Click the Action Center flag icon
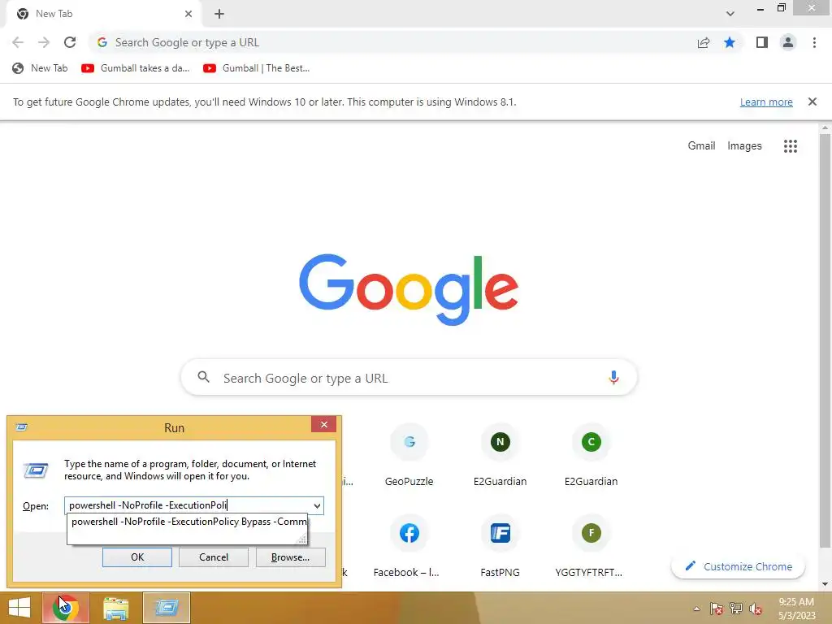The height and width of the screenshot is (624, 832). point(717,609)
